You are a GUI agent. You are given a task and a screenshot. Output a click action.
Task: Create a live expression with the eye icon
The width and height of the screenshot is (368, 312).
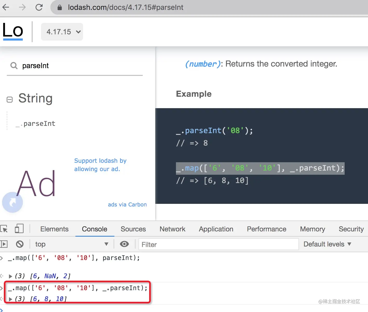(x=124, y=244)
